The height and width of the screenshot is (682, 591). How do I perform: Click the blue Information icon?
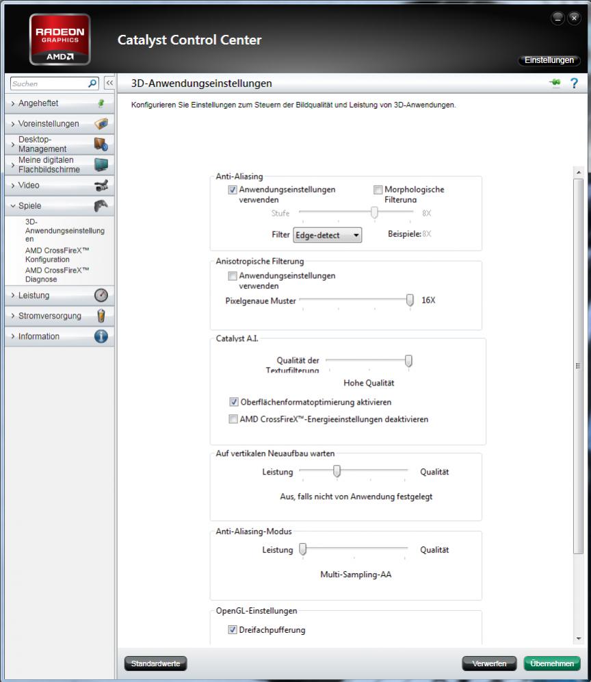tap(101, 336)
